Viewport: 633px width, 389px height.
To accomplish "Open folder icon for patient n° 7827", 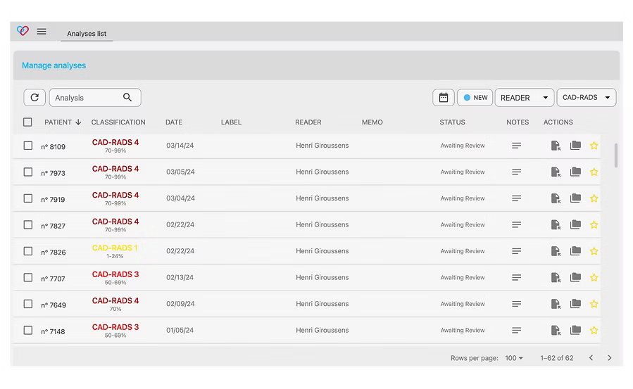I will (x=575, y=224).
